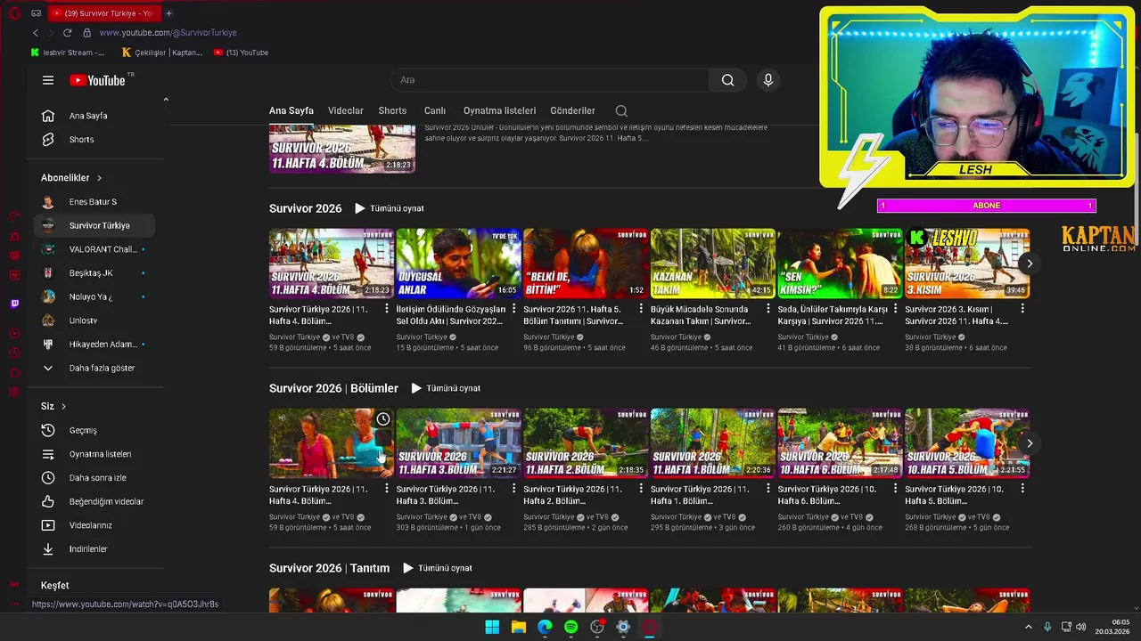Click watch later clock on hovered thumbnail
The width and height of the screenshot is (1141, 641).
[x=383, y=419]
